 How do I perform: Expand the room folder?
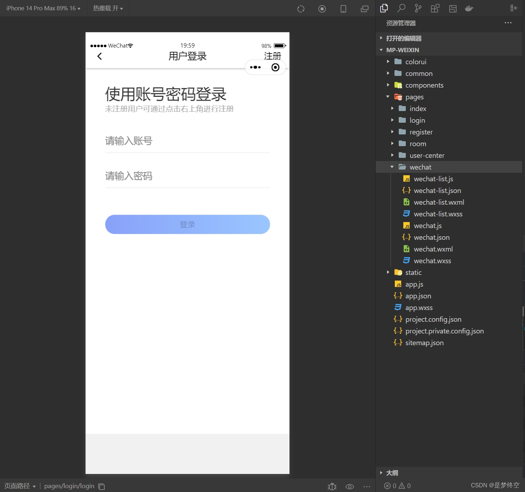[449, 144]
